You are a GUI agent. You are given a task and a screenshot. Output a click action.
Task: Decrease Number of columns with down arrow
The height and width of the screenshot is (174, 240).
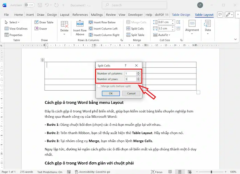point(138,74)
